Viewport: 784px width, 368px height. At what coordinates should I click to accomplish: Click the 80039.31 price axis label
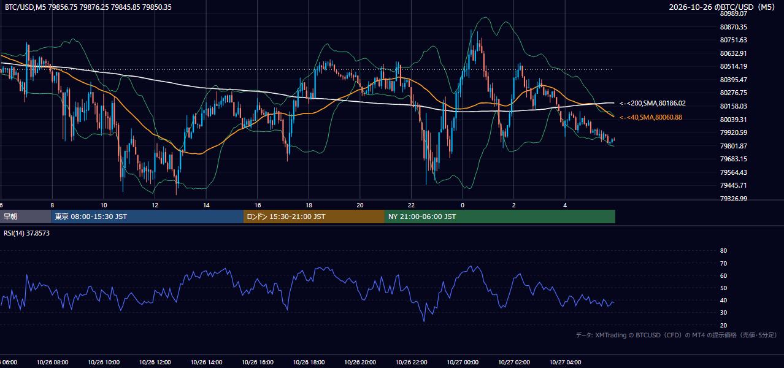click(x=733, y=120)
